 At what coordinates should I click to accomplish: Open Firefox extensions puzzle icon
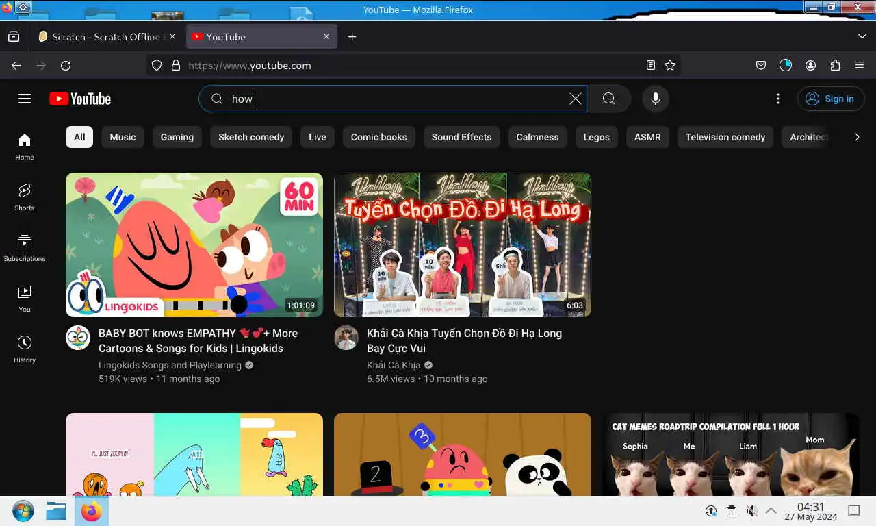coord(835,66)
